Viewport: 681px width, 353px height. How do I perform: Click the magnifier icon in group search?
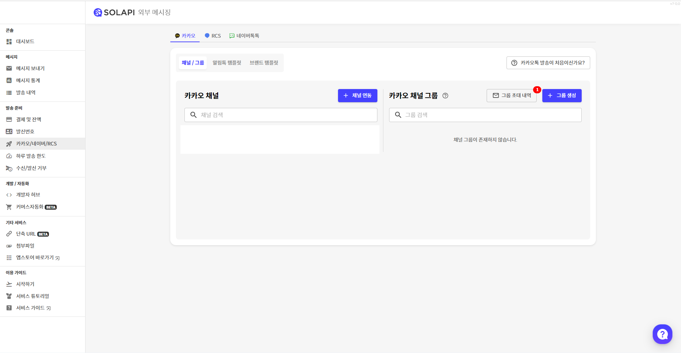[x=398, y=115]
